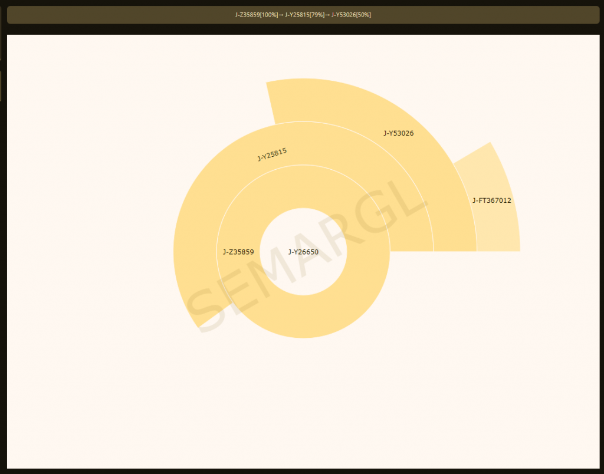Open J-Y53026[50%] from the breadcrumb path
The width and height of the screenshot is (604, 474).
click(x=352, y=15)
